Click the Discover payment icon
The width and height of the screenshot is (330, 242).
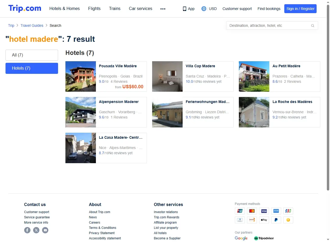(252, 220)
